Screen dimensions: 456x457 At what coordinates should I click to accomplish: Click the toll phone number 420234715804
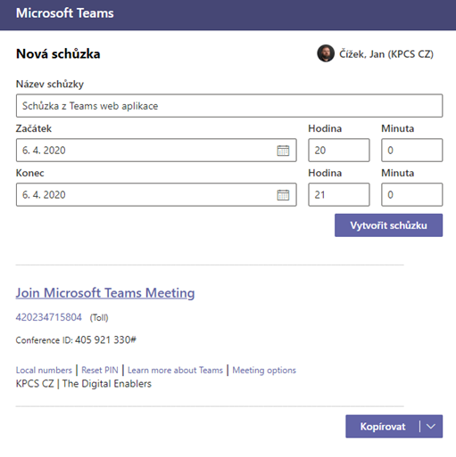tap(49, 317)
